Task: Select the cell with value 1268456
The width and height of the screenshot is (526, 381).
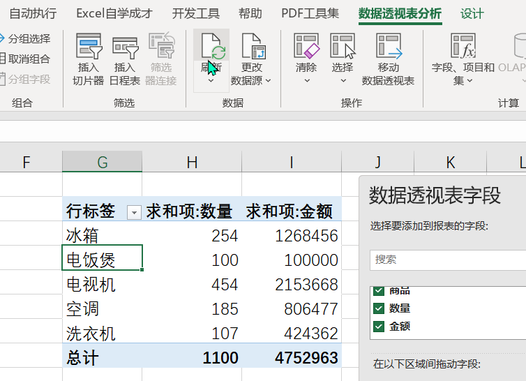Action: coord(292,233)
